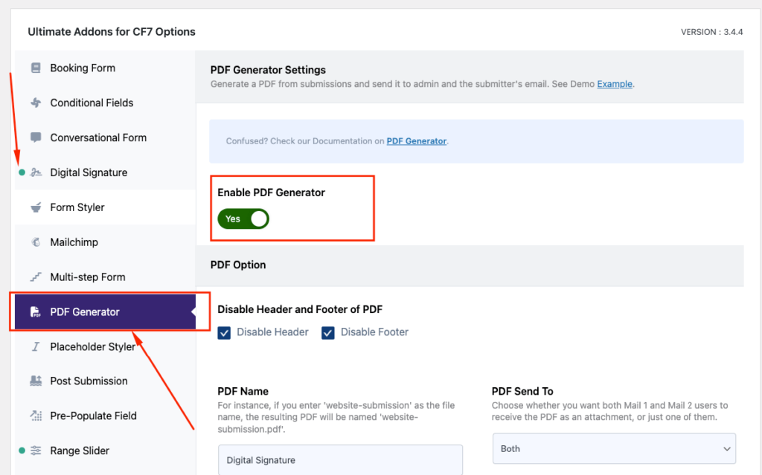
Task: Click the Booking Form sidebar icon
Action: [36, 68]
